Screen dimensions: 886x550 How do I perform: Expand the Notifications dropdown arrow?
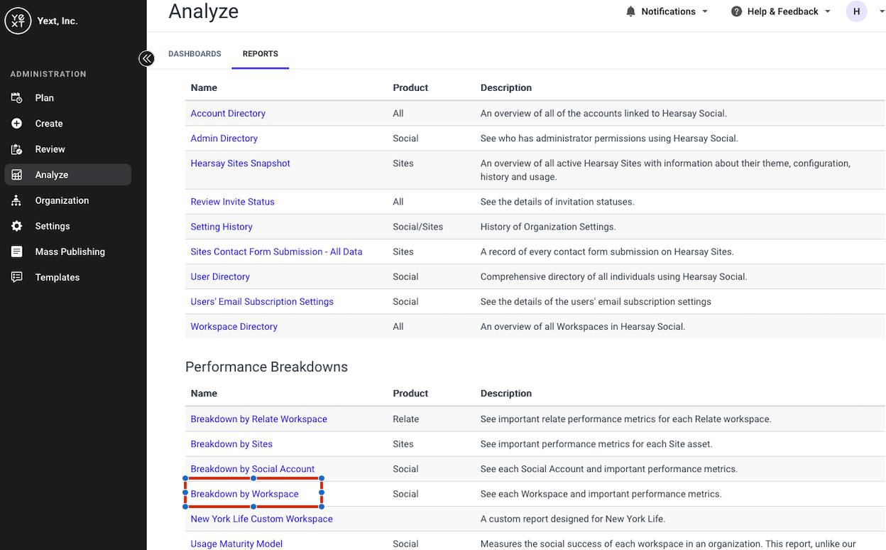705,11
